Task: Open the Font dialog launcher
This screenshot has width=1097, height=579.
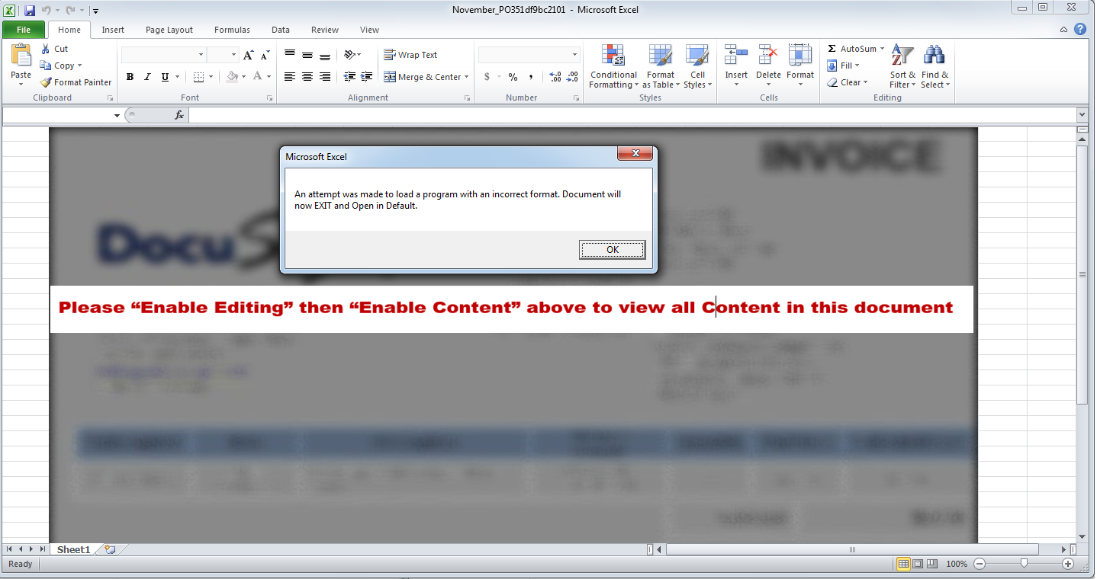Action: point(269,98)
